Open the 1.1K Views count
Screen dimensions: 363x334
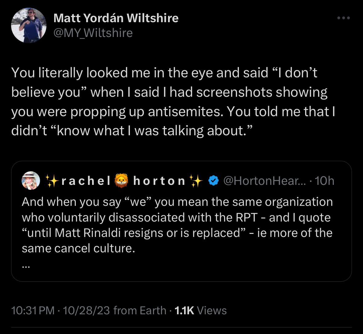[200, 310]
